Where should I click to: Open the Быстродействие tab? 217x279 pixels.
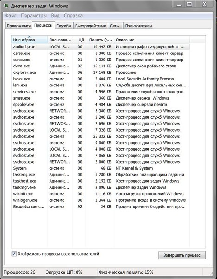90,26
